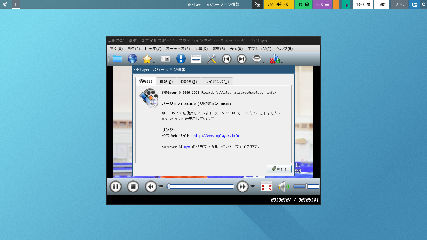This screenshot has height=240, width=427.
Task: Switch to the 貢献(C) tab
Action: pyautogui.click(x=166, y=82)
